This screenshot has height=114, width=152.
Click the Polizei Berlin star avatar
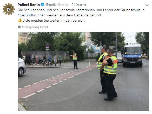(x=9, y=9)
